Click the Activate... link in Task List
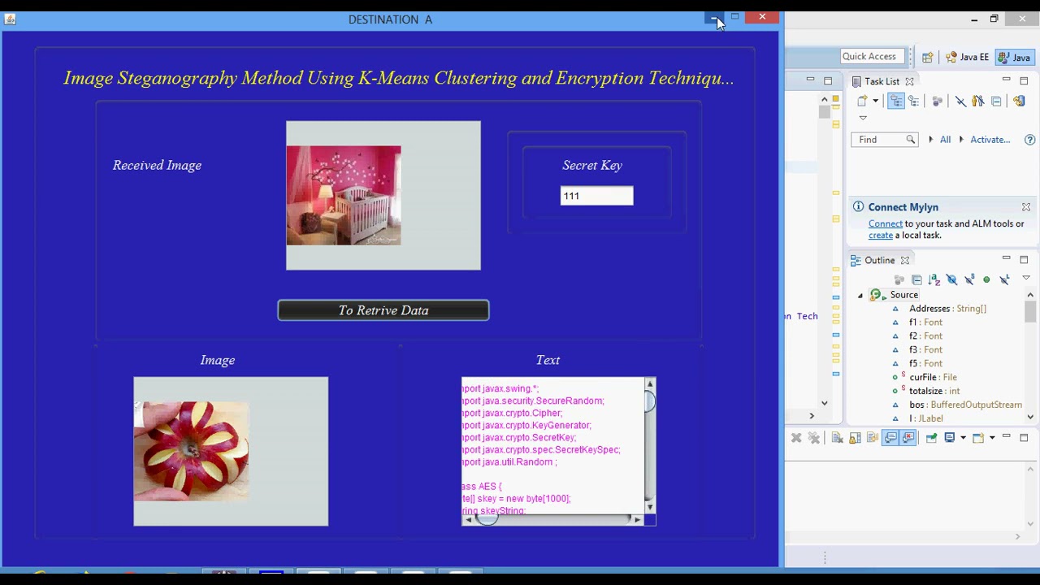The height and width of the screenshot is (585, 1040). [990, 140]
